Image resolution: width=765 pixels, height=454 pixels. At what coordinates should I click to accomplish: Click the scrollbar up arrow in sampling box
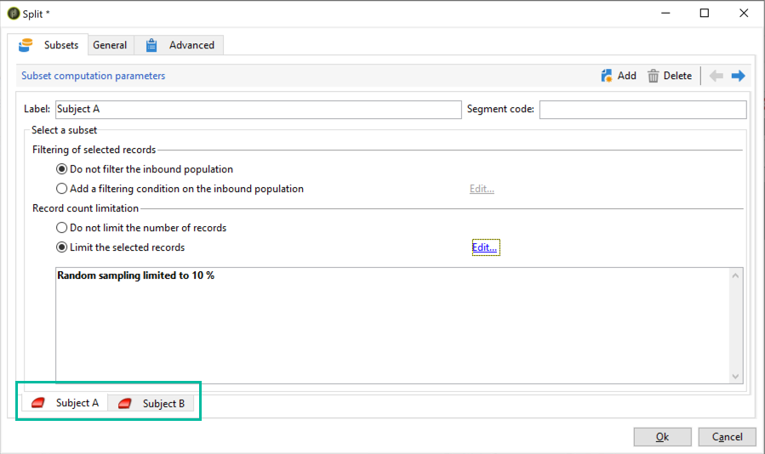coord(736,275)
